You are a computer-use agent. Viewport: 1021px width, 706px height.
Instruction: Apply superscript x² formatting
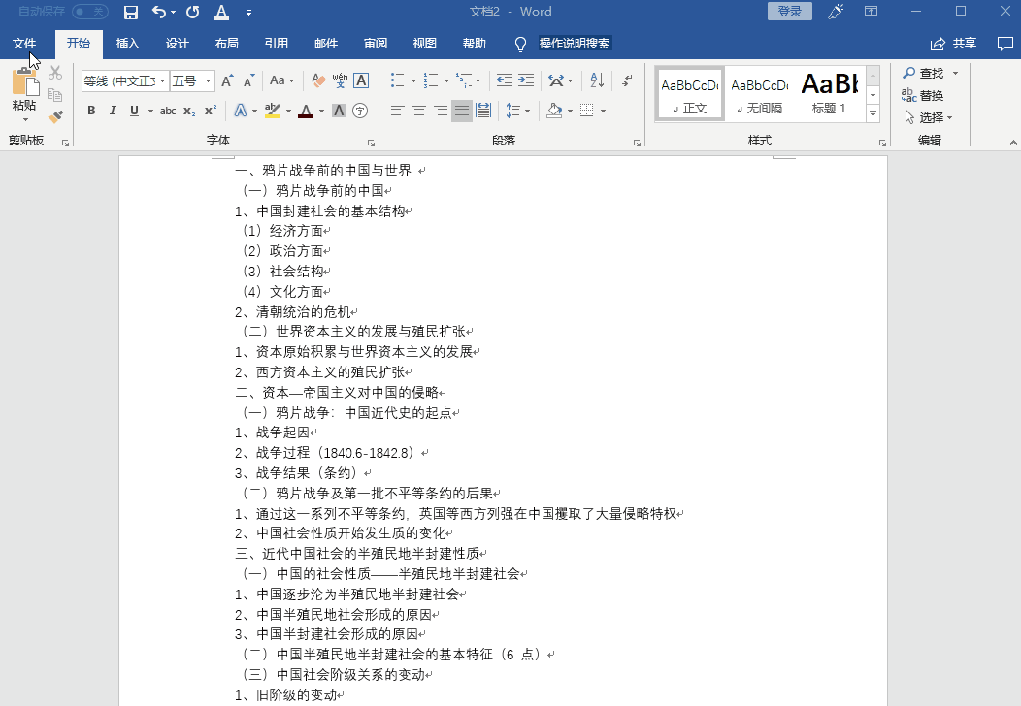(x=211, y=111)
